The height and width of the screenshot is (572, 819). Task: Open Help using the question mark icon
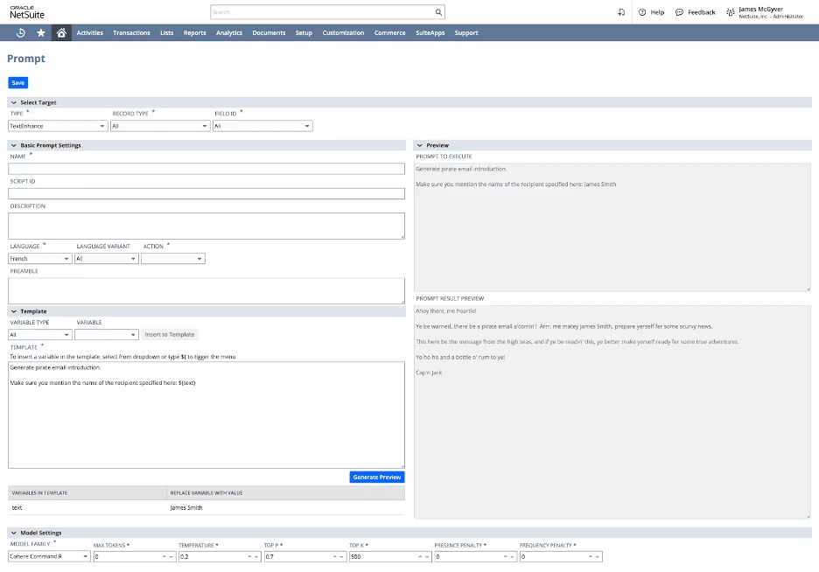click(640, 11)
